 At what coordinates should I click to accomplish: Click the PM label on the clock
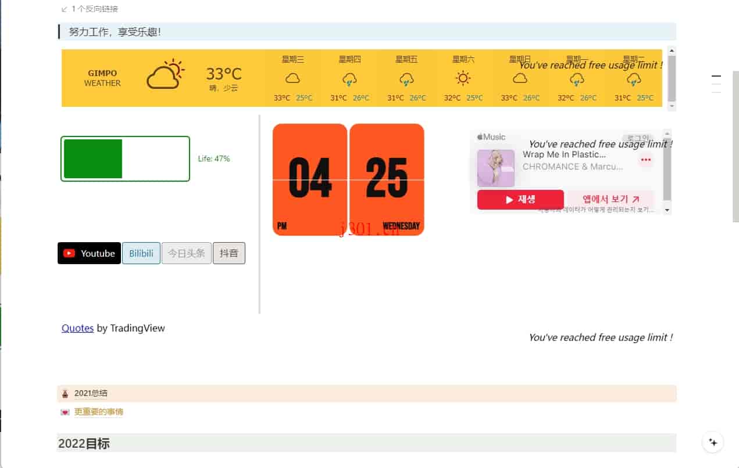[282, 226]
